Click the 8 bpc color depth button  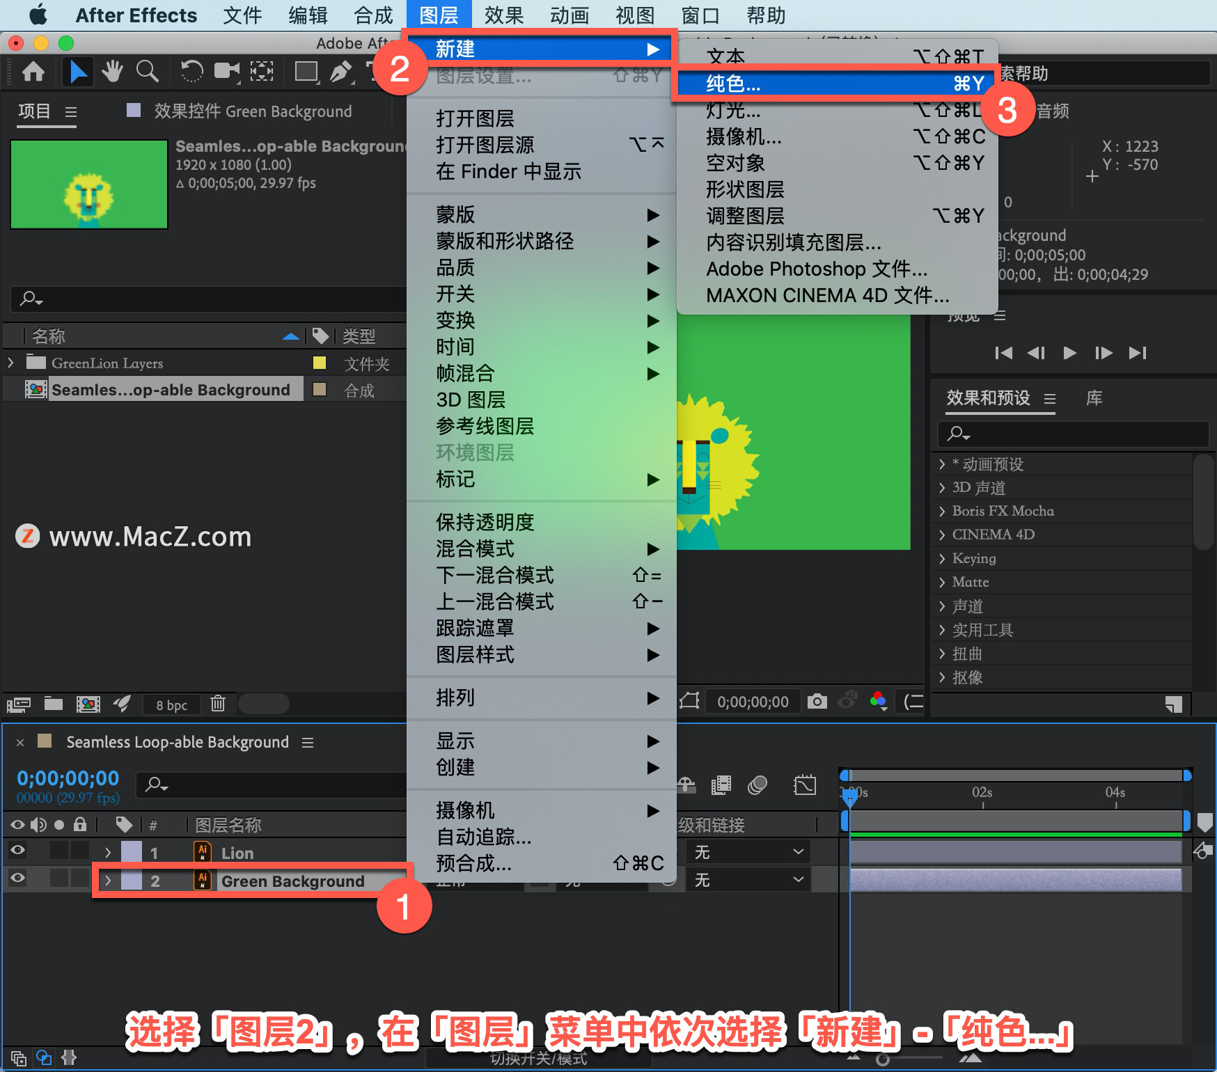(171, 704)
